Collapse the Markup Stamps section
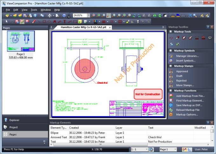216x154 pixels. pos(171,66)
